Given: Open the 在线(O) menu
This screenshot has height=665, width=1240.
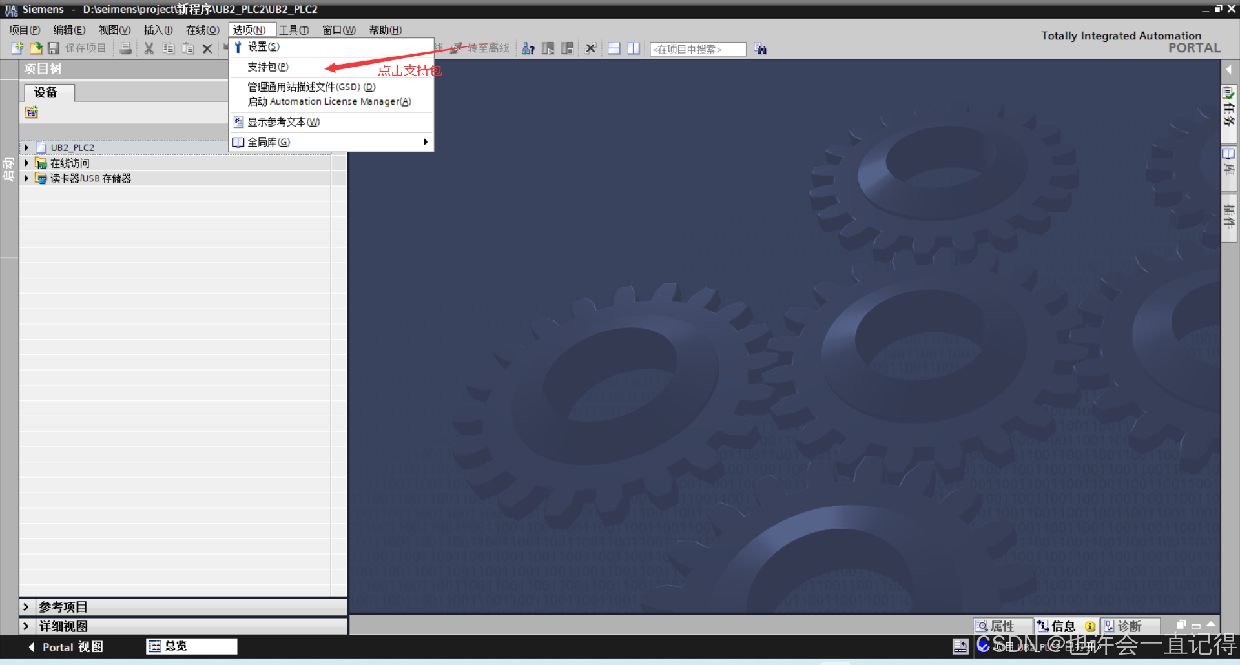Looking at the screenshot, I should pos(203,30).
